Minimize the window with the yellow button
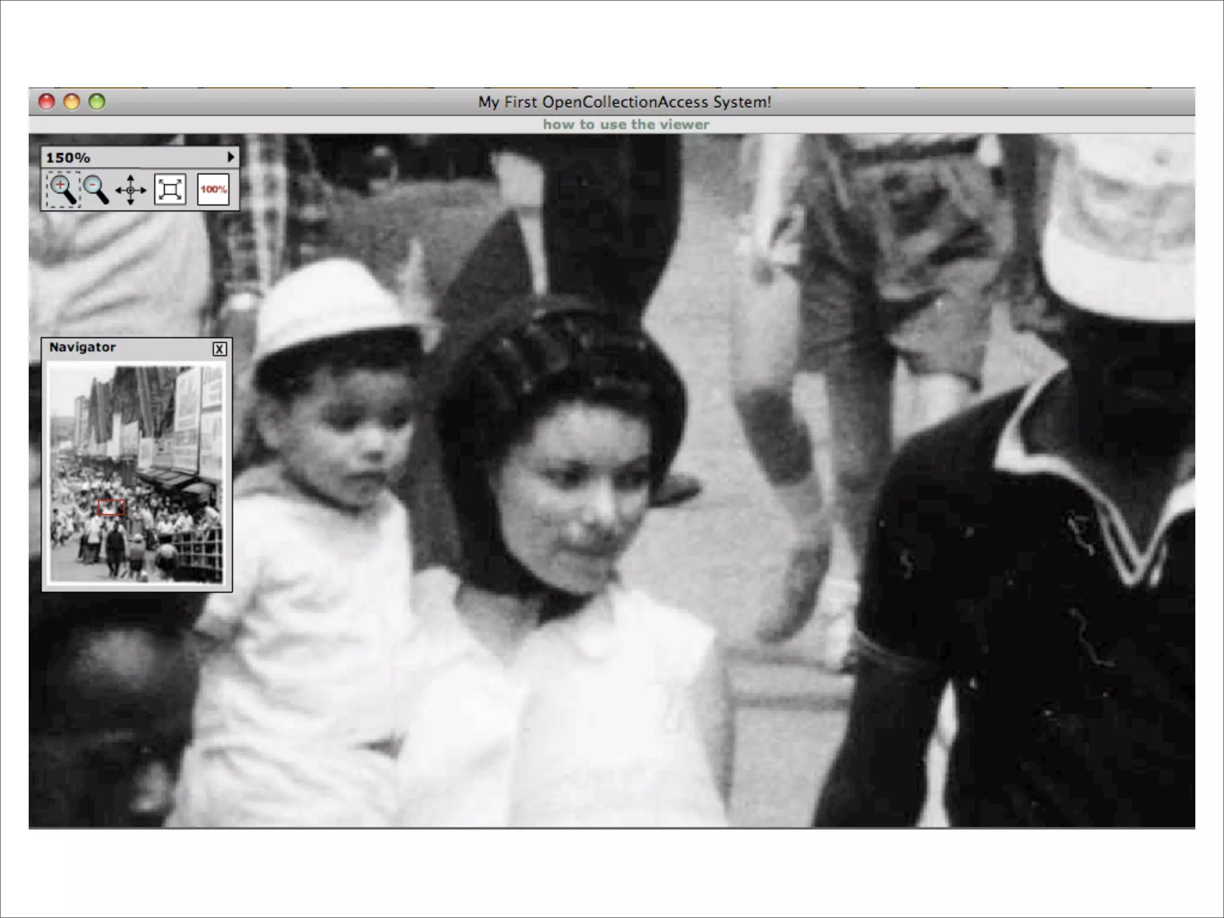 tap(72, 102)
